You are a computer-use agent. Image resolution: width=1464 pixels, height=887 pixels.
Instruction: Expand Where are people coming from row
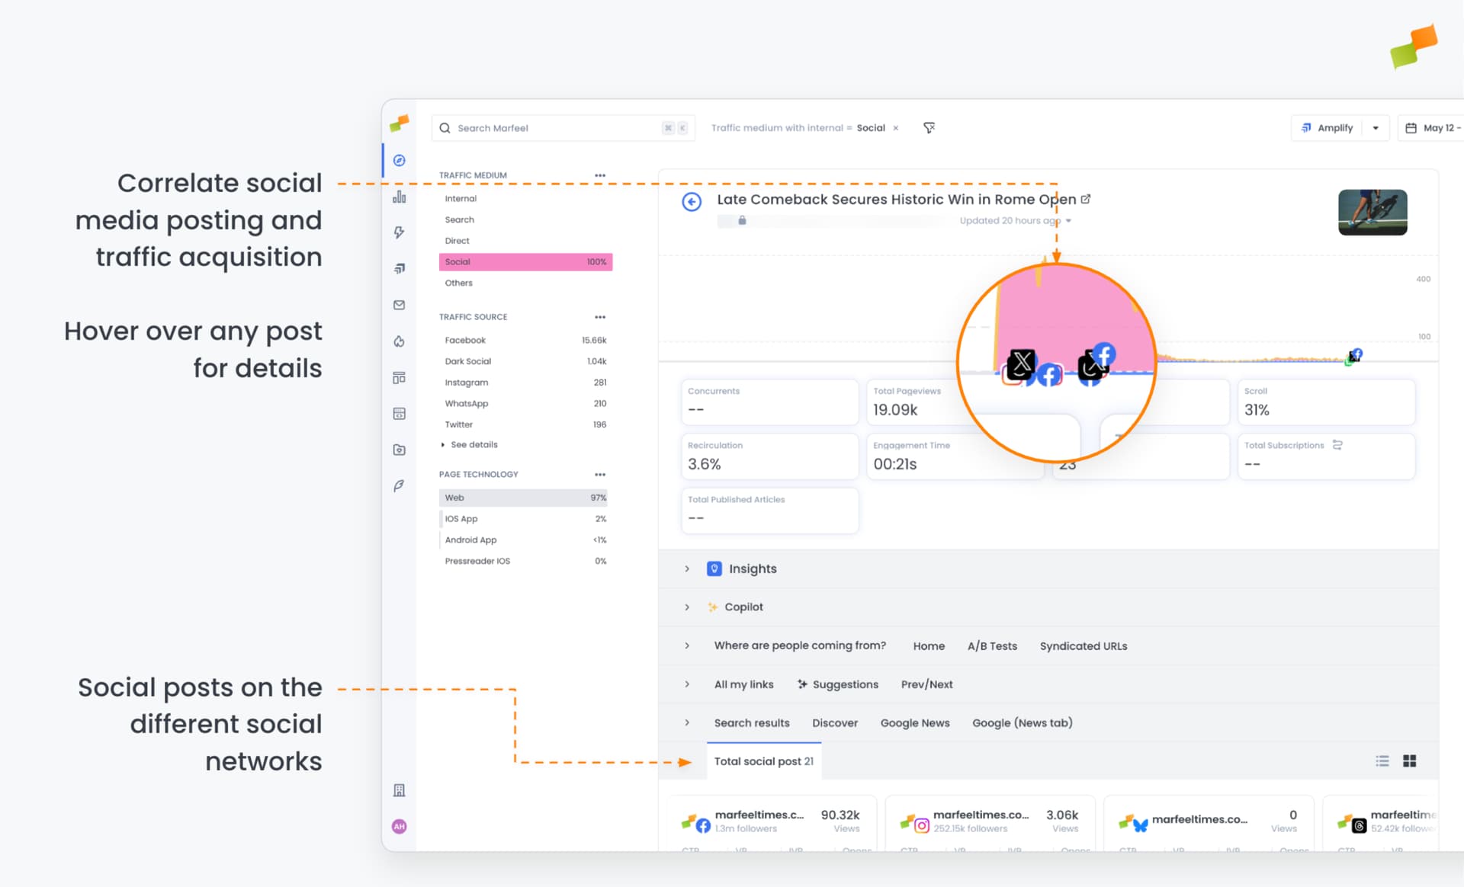687,645
